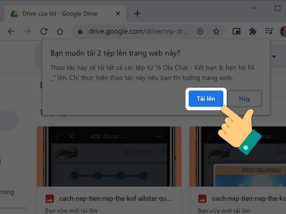Open the Extensions puzzle piece icon
Viewport: 286px width, 214px height.
click(x=253, y=31)
